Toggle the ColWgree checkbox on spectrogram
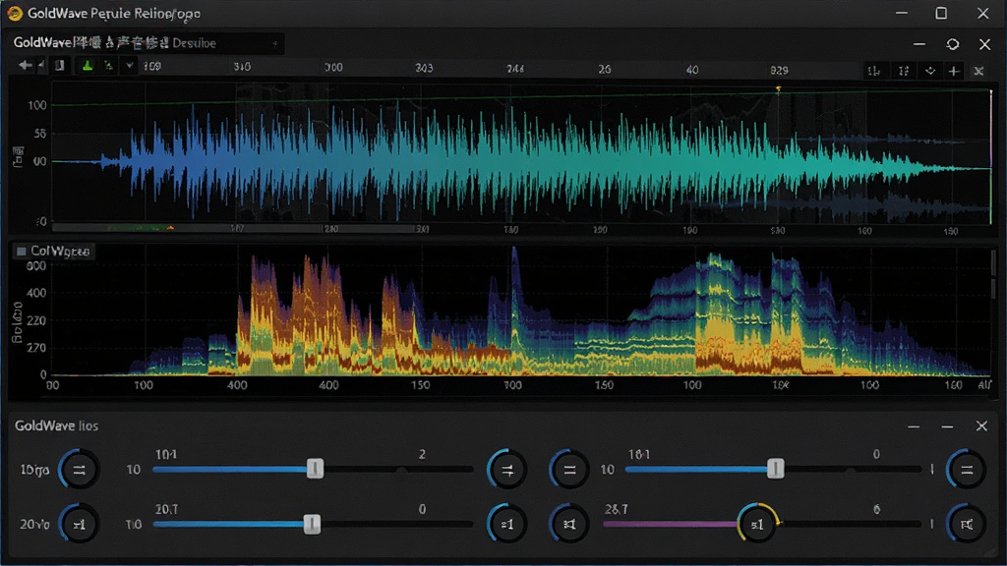This screenshot has height=566, width=1007. (x=22, y=251)
